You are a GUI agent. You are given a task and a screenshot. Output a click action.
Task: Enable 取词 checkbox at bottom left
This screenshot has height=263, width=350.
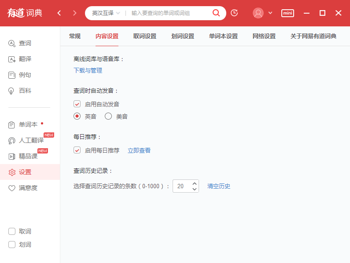[12, 231]
